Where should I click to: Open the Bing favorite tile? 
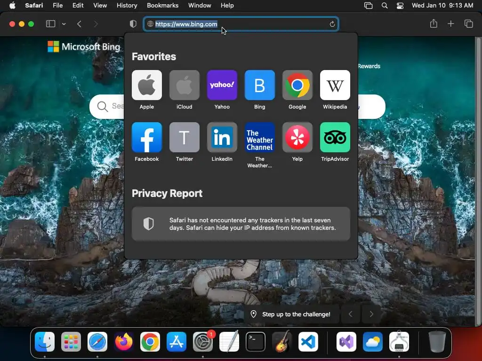259,85
